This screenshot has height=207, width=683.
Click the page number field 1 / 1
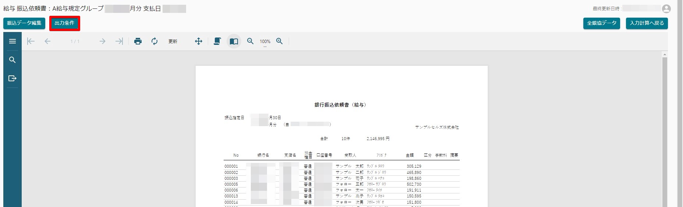[x=75, y=42]
